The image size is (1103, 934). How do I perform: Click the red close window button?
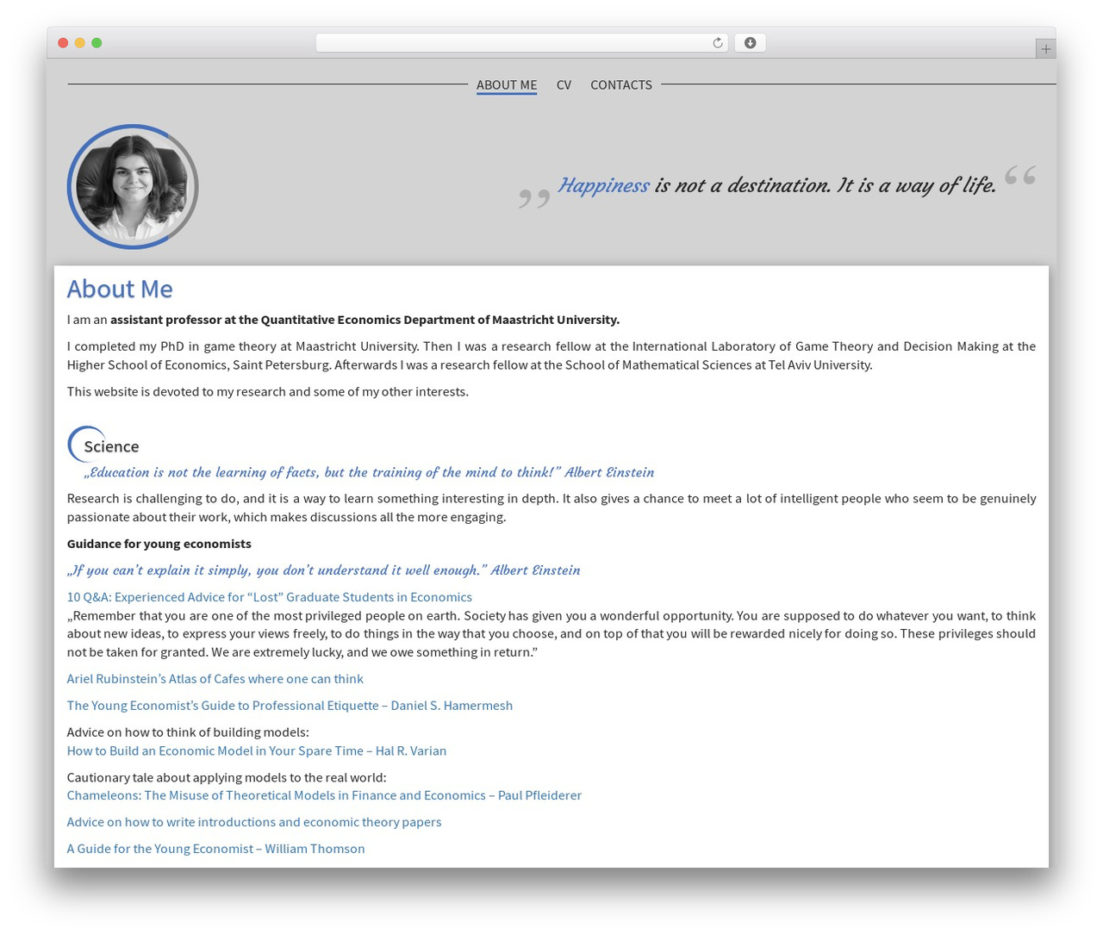[63, 43]
